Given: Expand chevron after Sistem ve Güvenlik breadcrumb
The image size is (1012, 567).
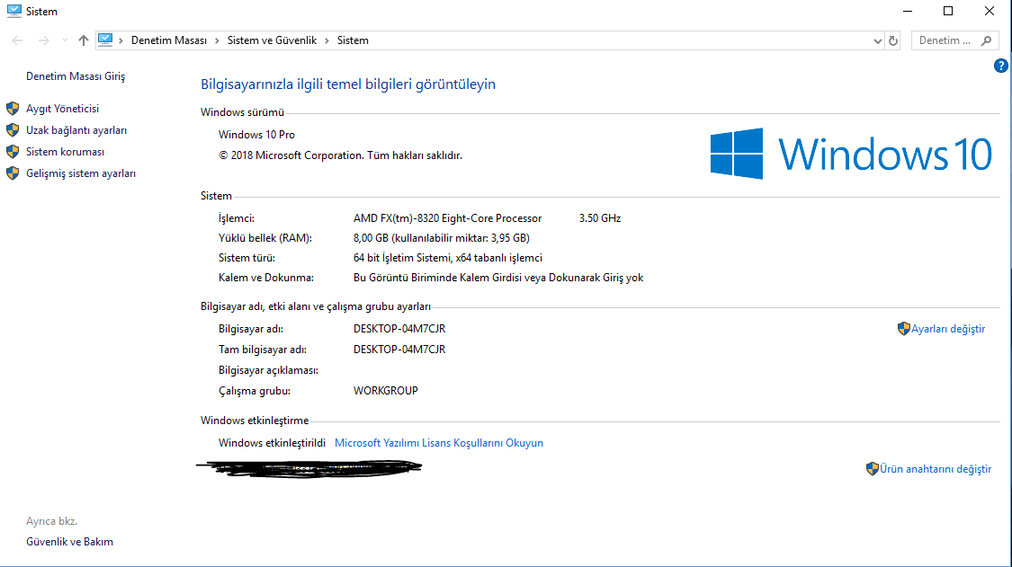Looking at the screenshot, I should pos(327,40).
